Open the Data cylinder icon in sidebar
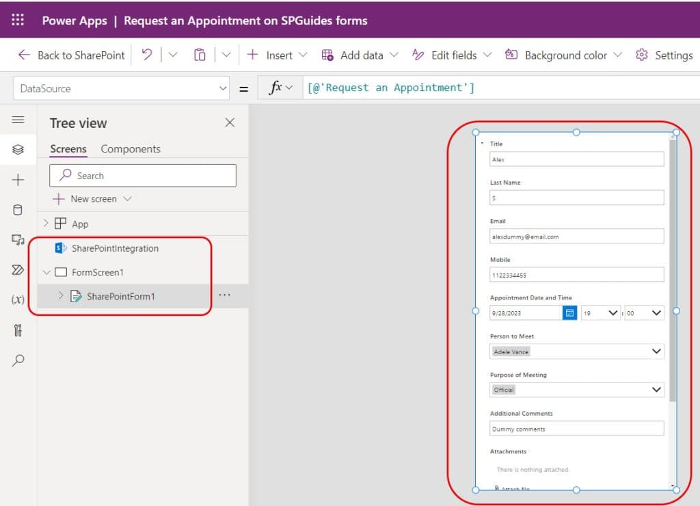 (x=18, y=209)
